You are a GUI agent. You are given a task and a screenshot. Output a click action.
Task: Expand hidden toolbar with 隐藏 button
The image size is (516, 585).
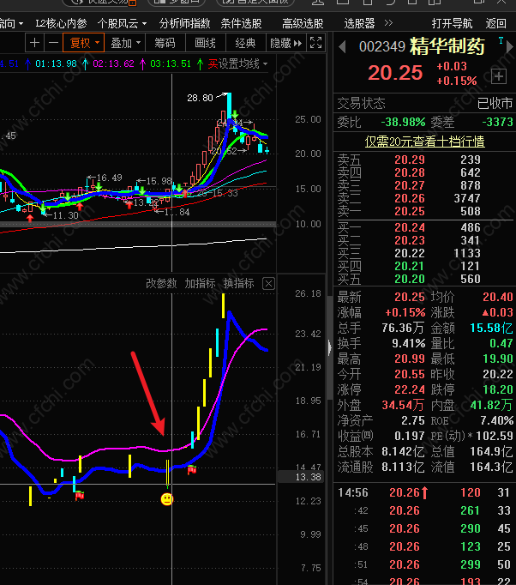pyautogui.click(x=286, y=43)
